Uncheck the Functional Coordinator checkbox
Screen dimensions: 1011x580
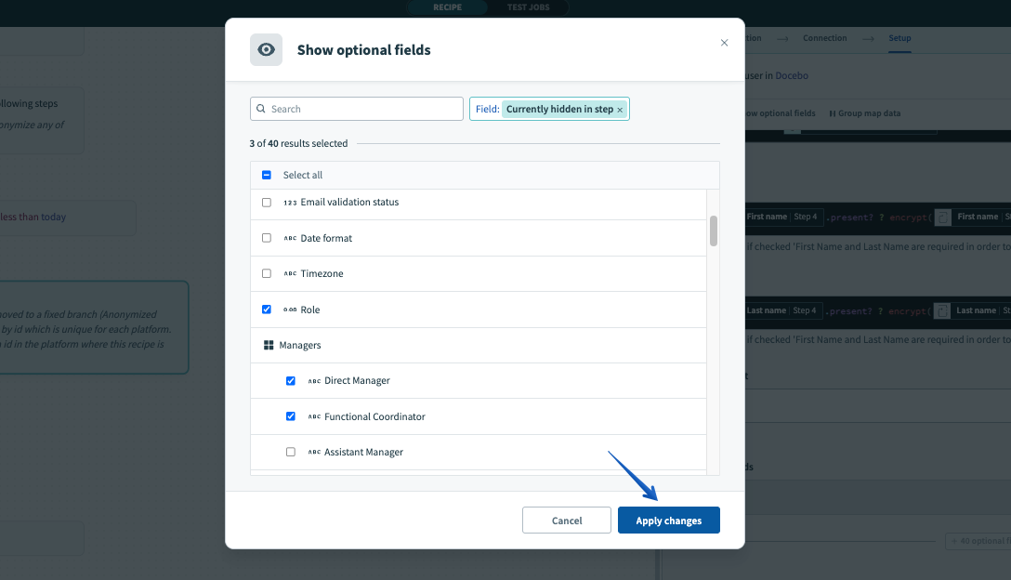click(x=290, y=416)
